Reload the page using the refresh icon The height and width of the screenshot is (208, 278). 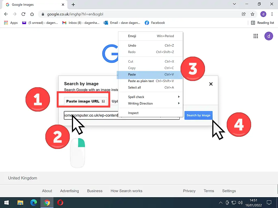[x=23, y=14]
